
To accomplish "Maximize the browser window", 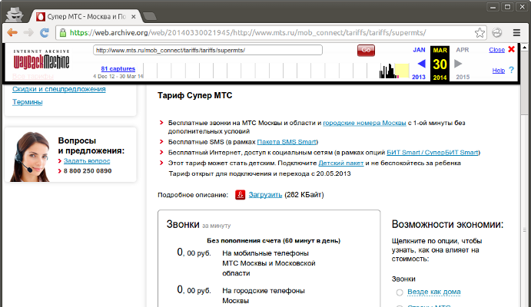I will (x=507, y=7).
